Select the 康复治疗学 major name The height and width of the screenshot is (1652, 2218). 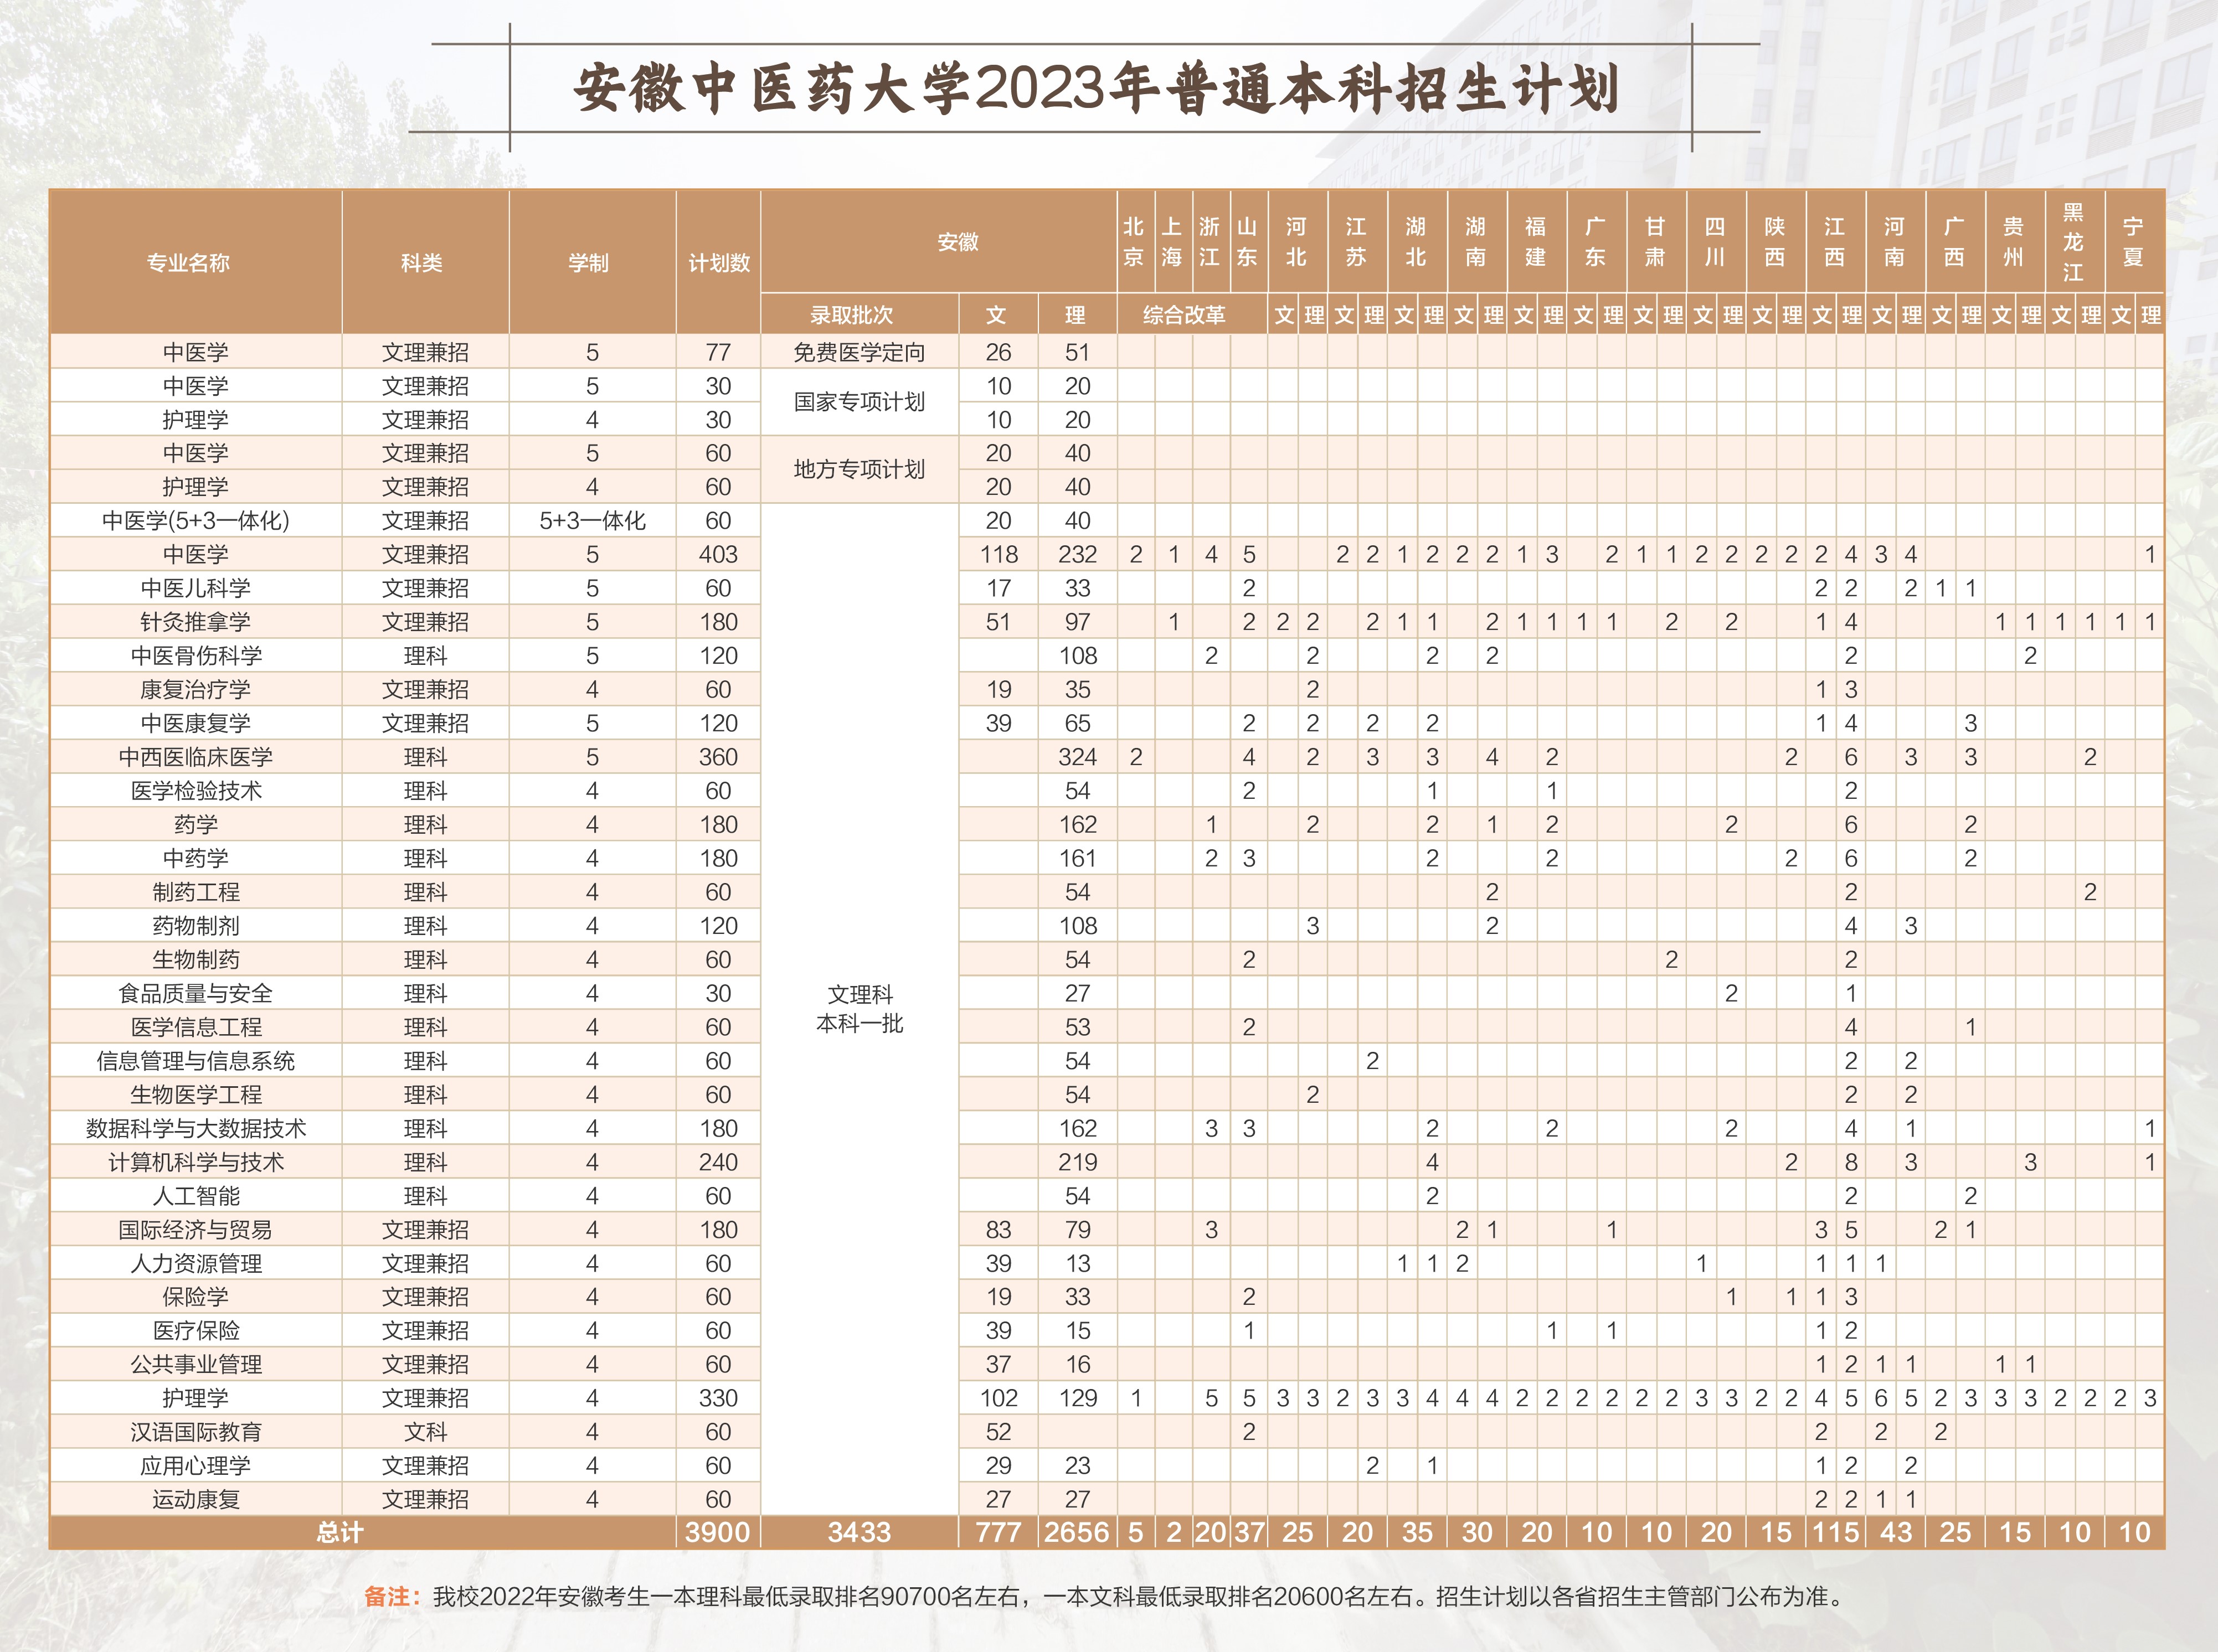[196, 689]
